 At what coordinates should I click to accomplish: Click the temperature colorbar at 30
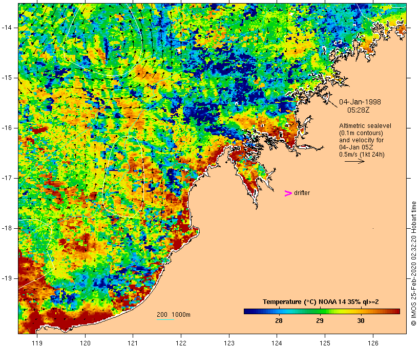click(361, 311)
